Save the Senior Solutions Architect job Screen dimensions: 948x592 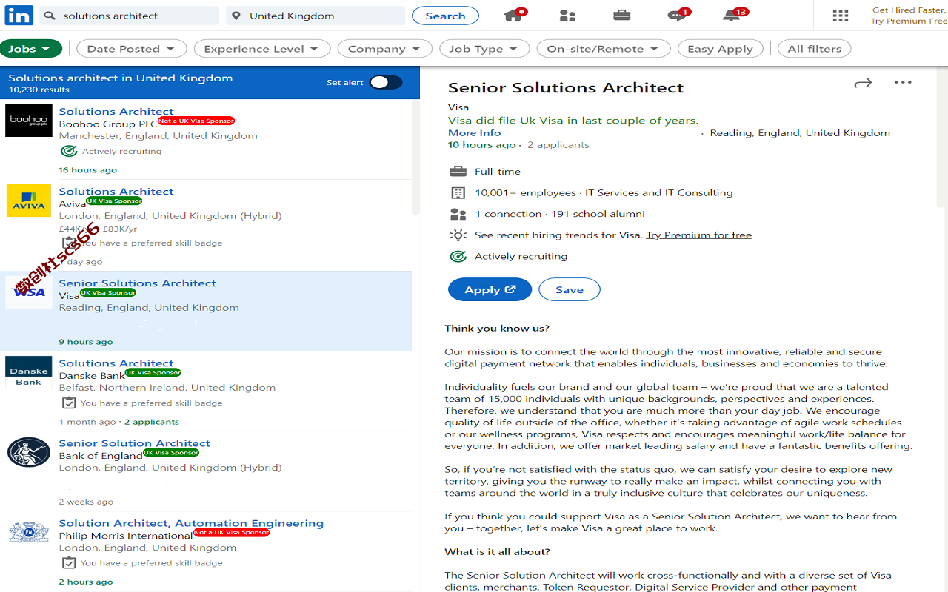click(569, 289)
